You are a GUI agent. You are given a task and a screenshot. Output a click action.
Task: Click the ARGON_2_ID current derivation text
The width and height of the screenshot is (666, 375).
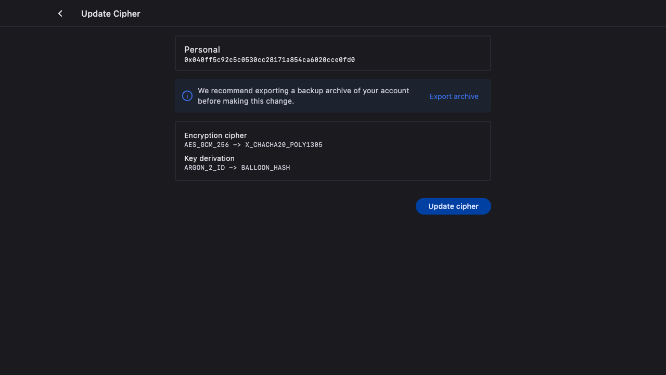click(x=204, y=168)
